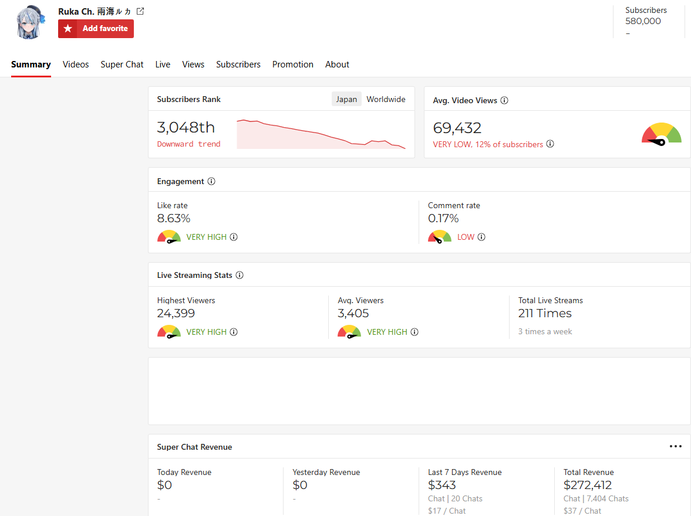Click the 69,432 average views value
This screenshot has height=516, width=691.
(457, 128)
